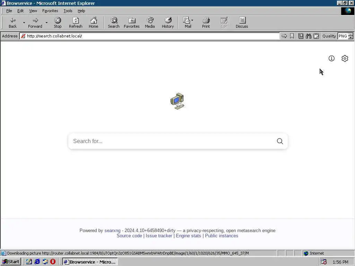The image size is (355, 266).
Task: Increase Quality with the spinner up arrow
Action: tap(351, 34)
